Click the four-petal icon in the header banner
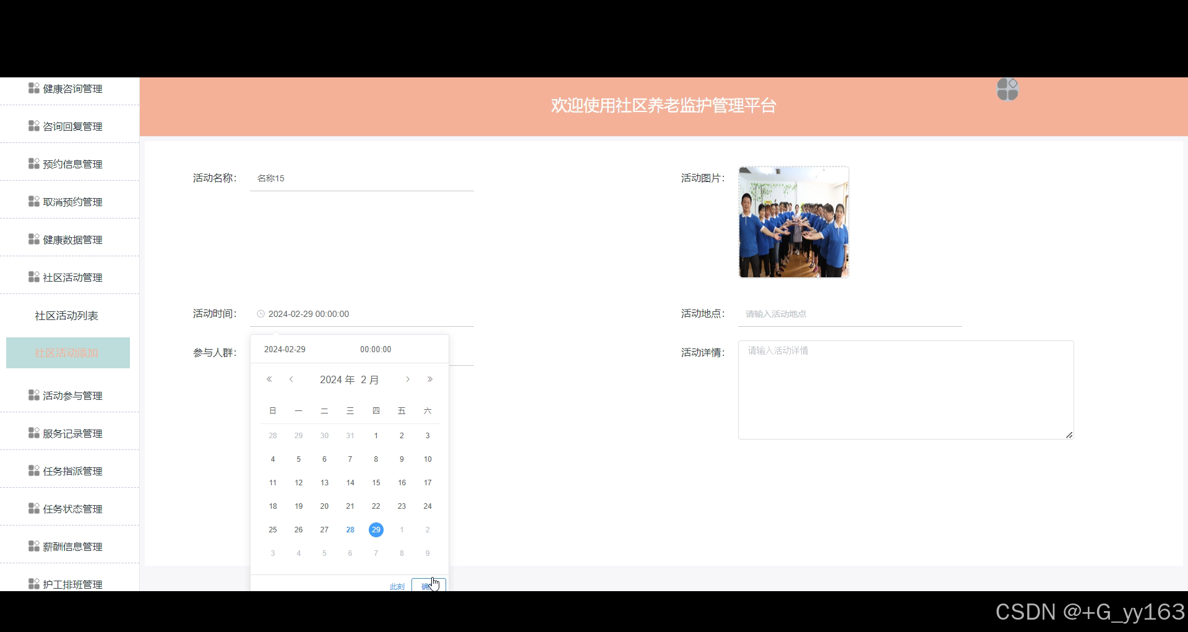Screen dimensions: 1188x632 [x=1007, y=89]
